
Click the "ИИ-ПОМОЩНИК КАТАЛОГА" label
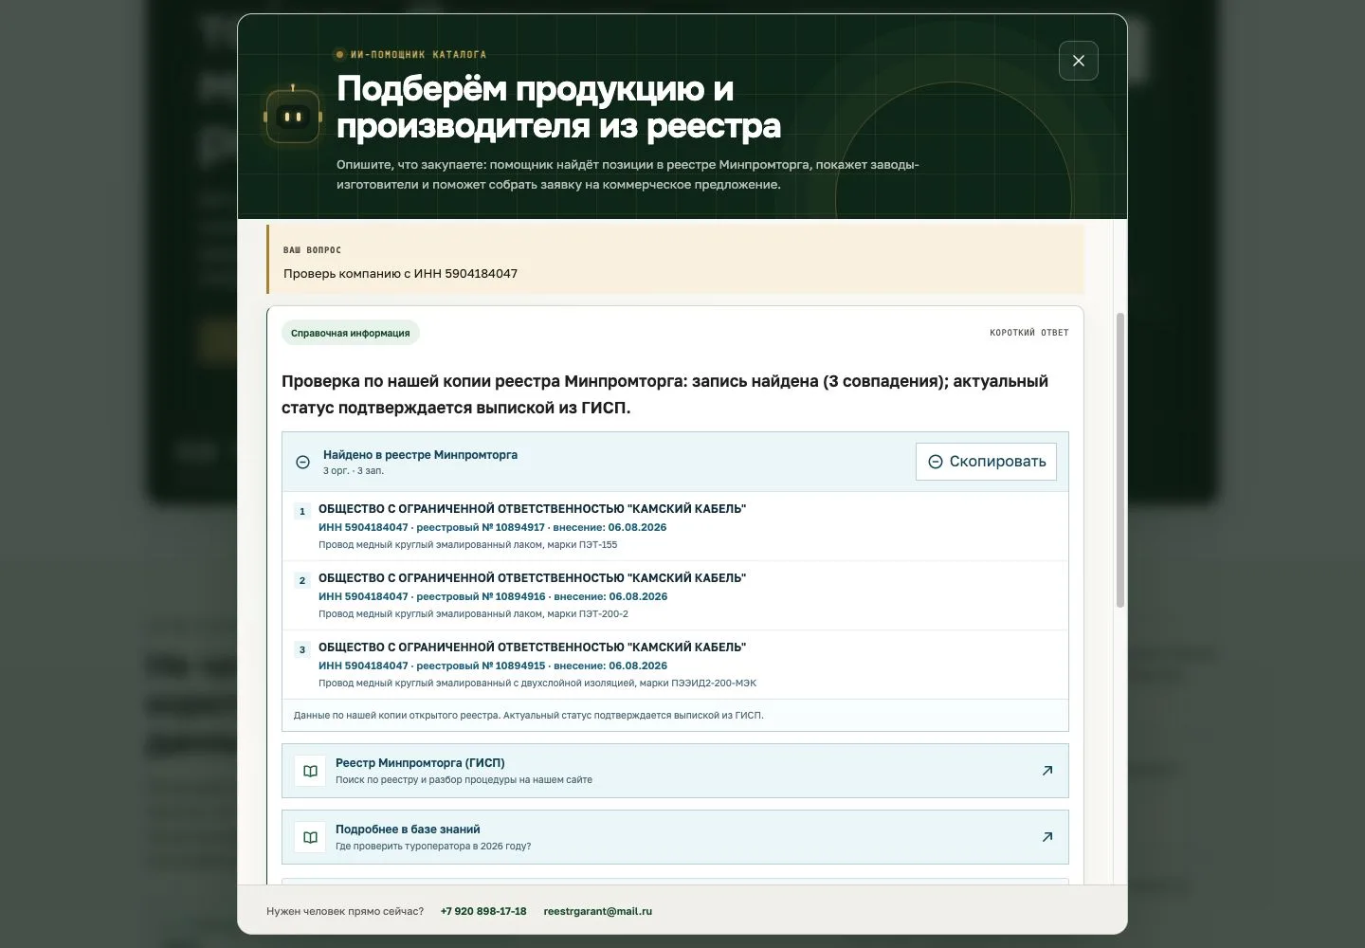pos(418,55)
